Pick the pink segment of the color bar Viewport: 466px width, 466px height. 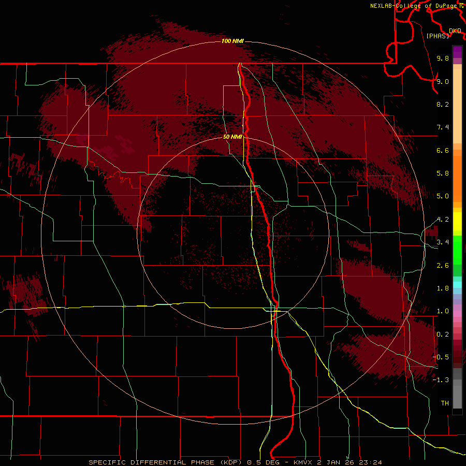(457, 314)
